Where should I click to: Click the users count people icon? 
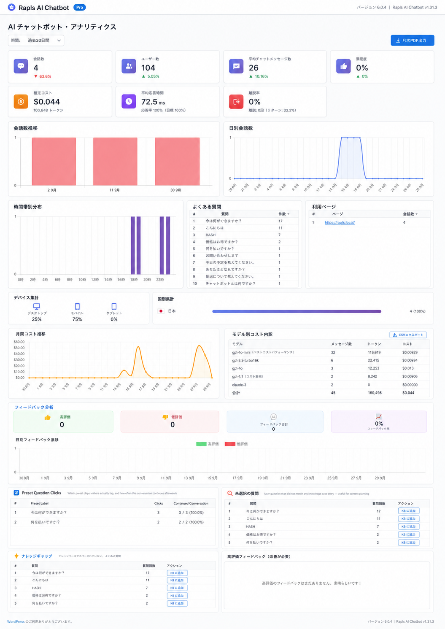129,66
